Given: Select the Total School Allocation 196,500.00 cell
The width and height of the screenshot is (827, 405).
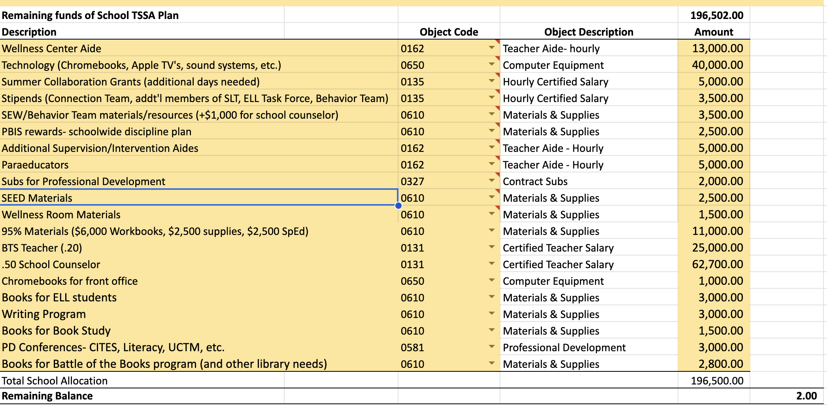Looking at the screenshot, I should point(714,380).
